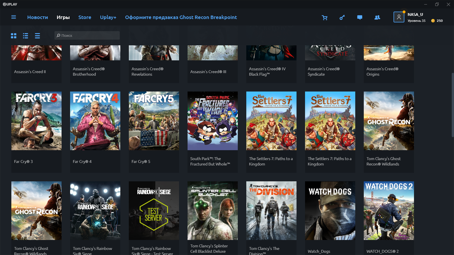454x255 pixels.
Task: Go to the Новости tab
Action: (x=37, y=17)
